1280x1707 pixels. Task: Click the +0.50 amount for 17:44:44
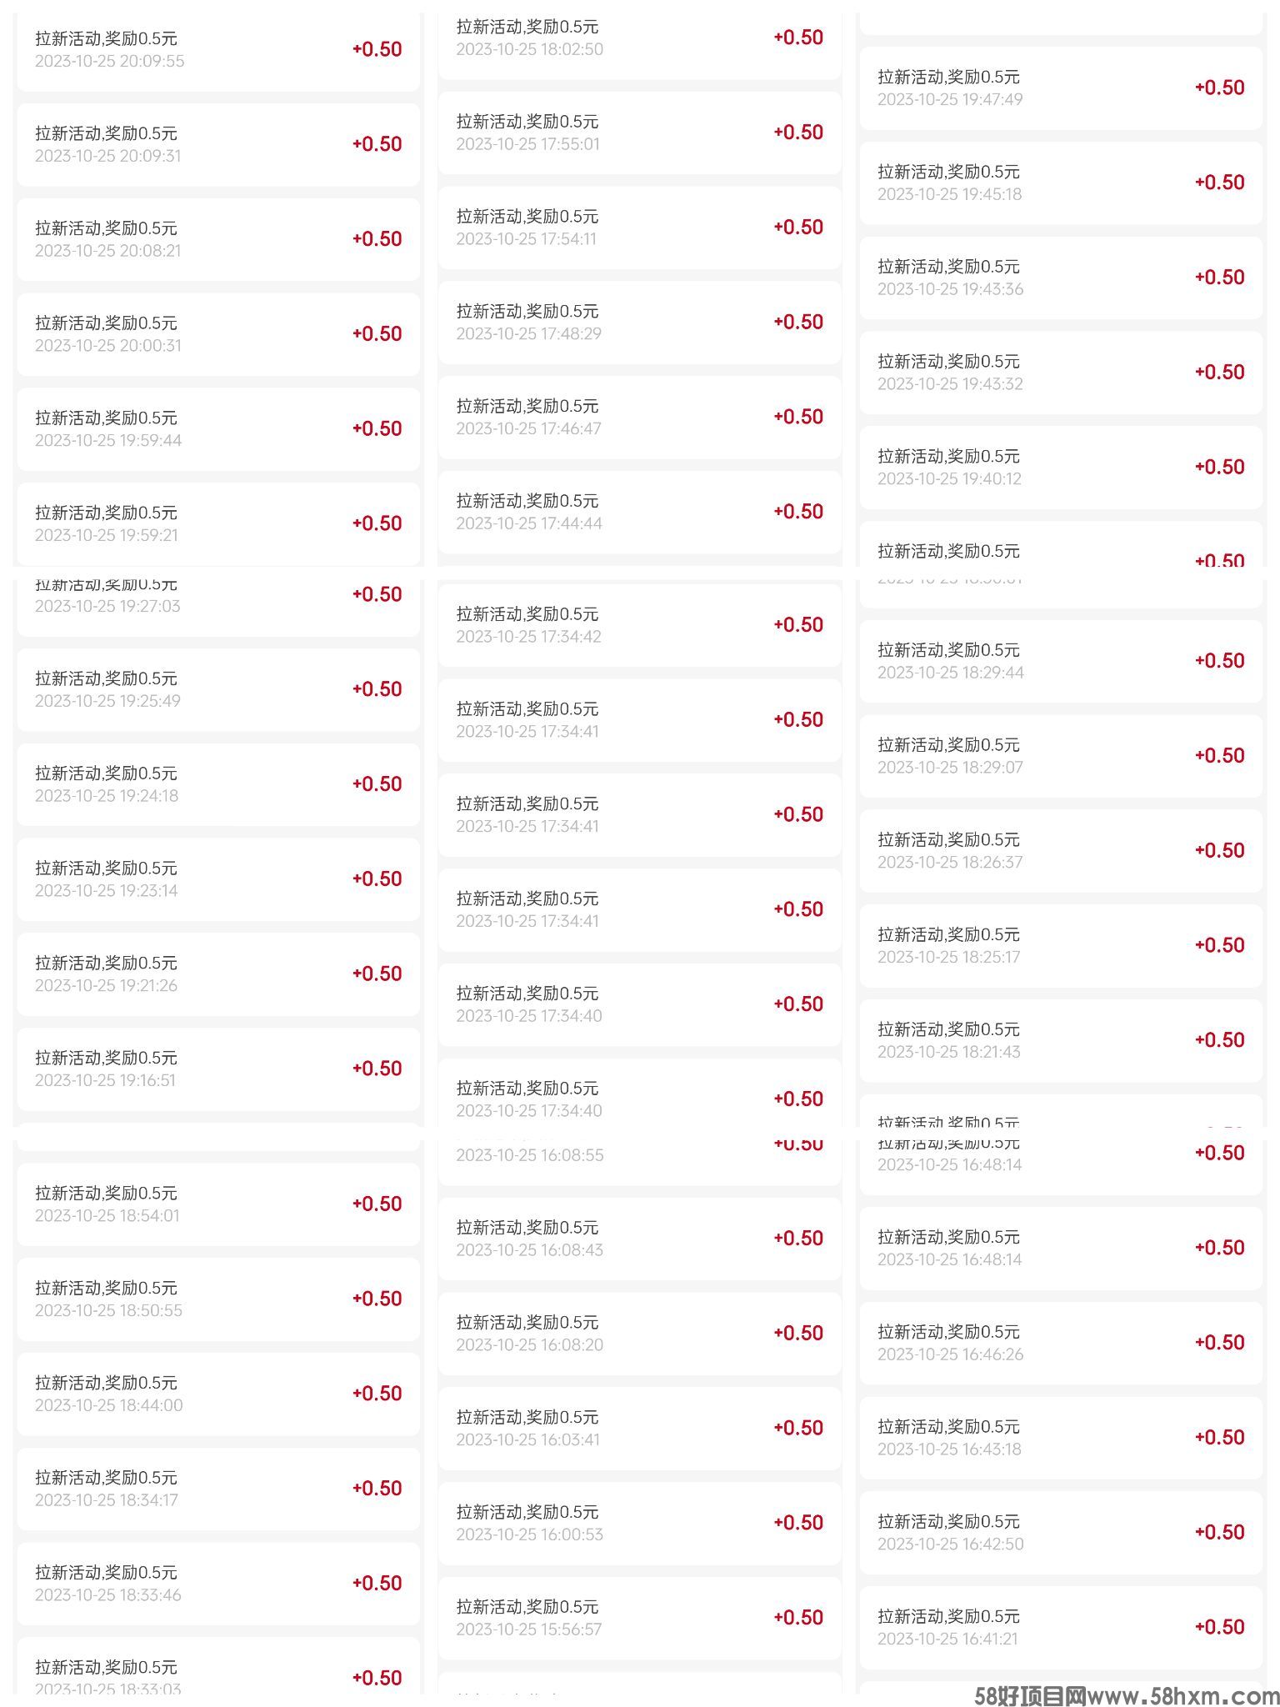(x=798, y=512)
